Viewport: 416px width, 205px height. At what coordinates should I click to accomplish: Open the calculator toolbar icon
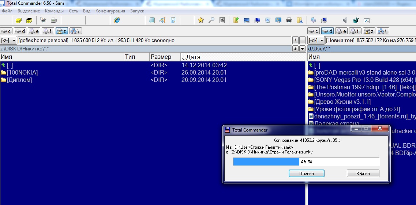click(173, 20)
